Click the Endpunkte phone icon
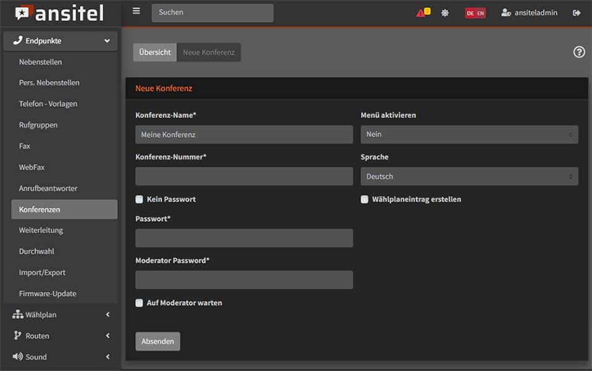Screen dimensions: 592x371 tap(18, 40)
